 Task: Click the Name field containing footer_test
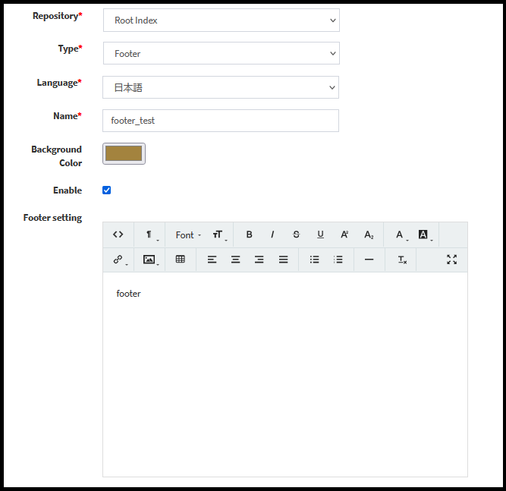221,121
